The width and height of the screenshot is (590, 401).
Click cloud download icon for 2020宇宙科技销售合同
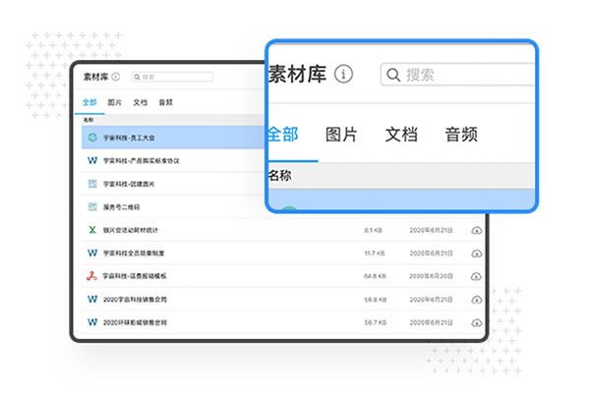476,299
